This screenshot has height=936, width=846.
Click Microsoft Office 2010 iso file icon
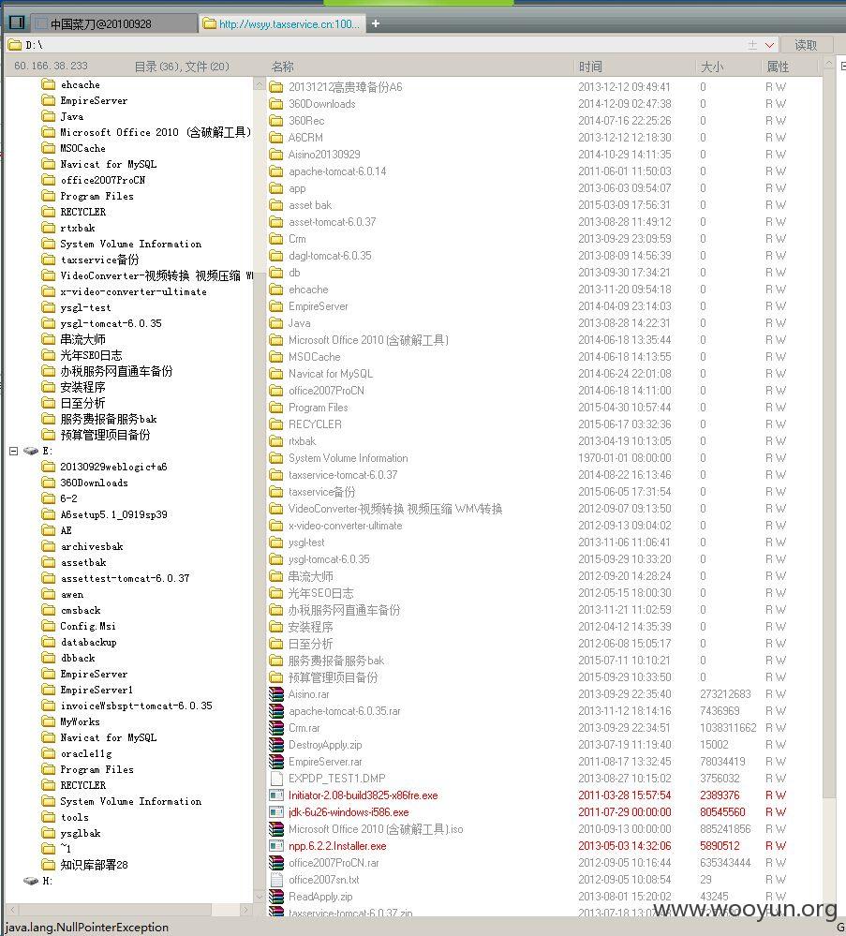(x=275, y=829)
